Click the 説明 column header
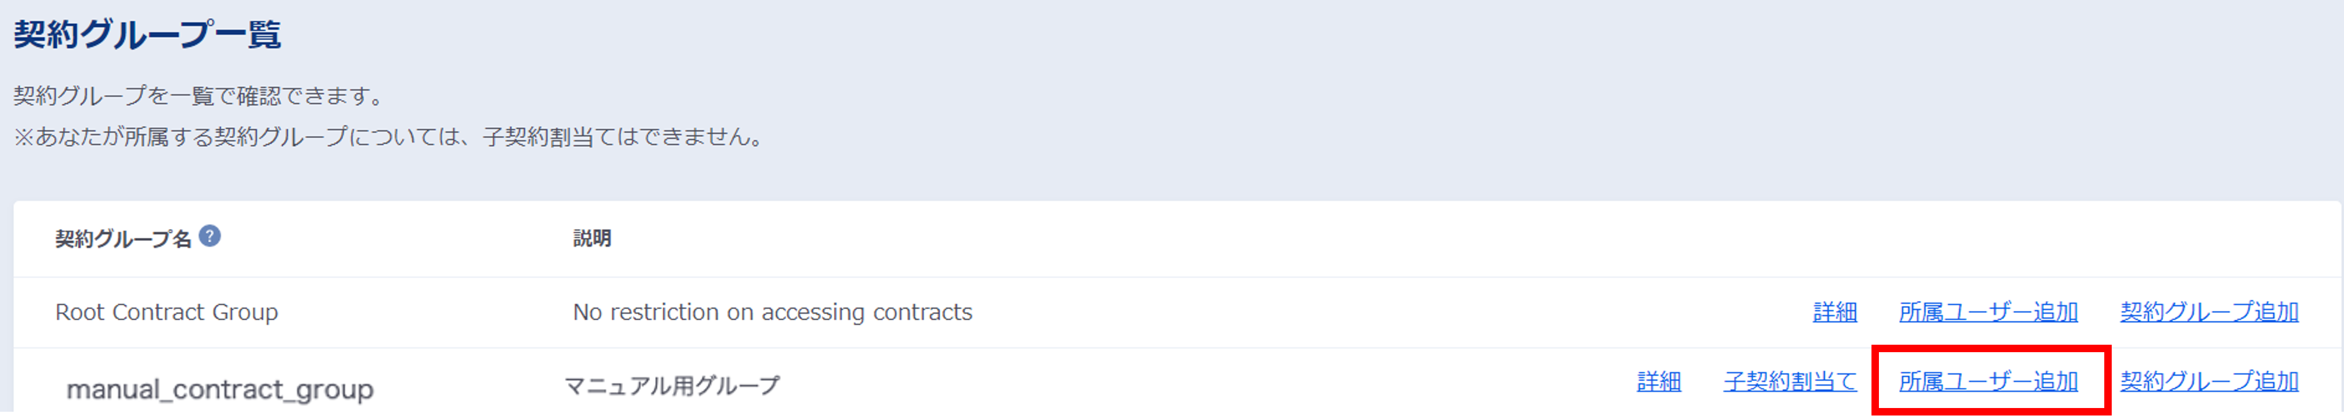Image resolution: width=2344 pixels, height=416 pixels. pos(591,239)
